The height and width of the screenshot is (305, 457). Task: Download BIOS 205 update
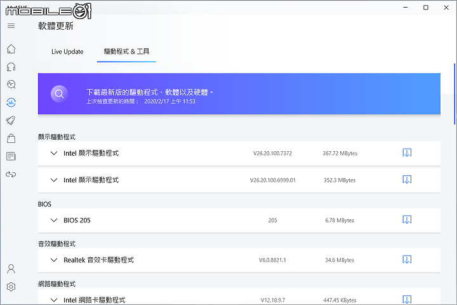407,219
